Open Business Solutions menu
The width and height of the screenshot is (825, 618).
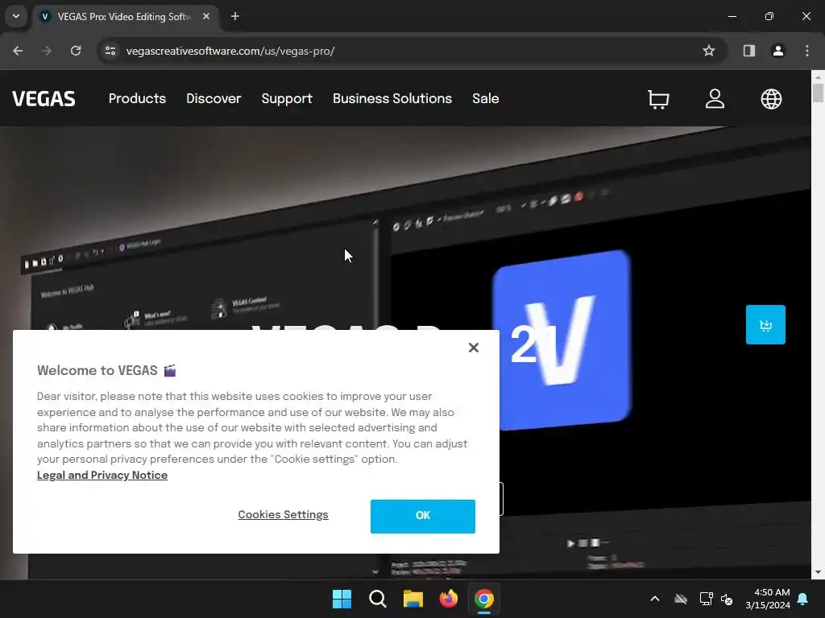click(x=392, y=98)
